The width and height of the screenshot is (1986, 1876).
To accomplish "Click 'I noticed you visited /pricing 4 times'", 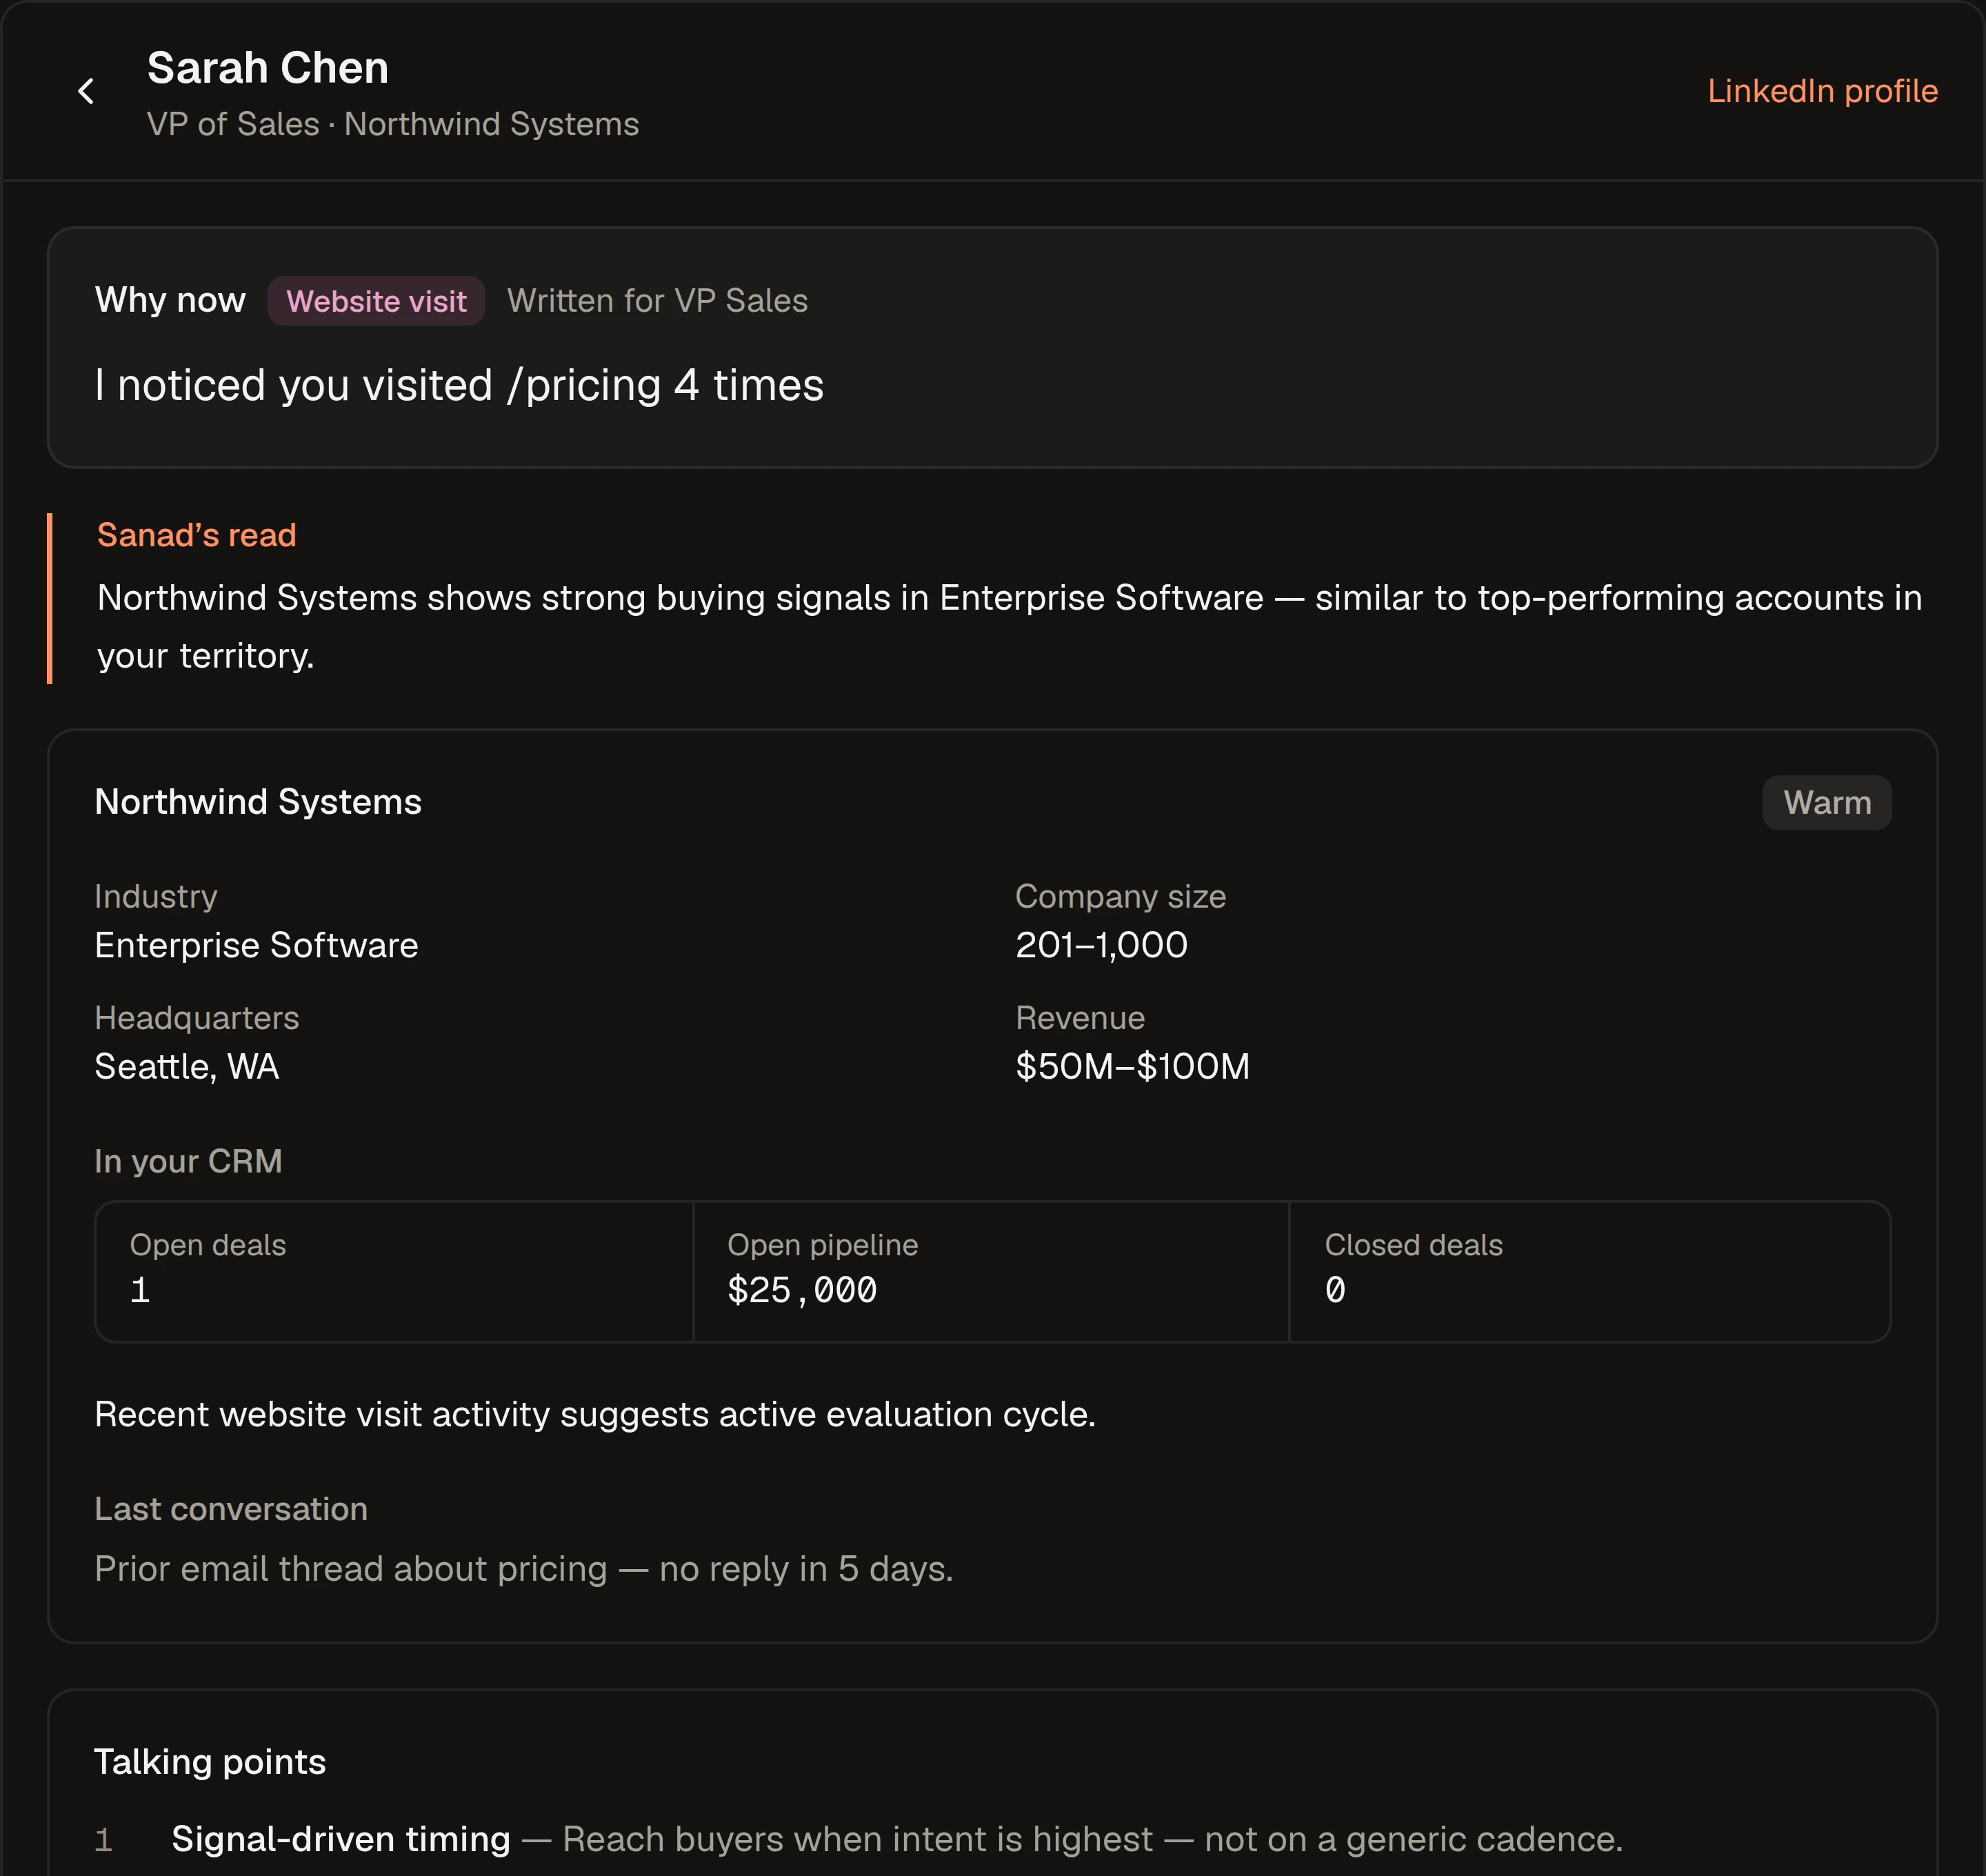I will 459,385.
